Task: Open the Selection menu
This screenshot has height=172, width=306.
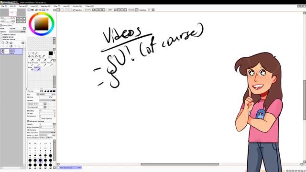Action: pyautogui.click(x=45, y=6)
